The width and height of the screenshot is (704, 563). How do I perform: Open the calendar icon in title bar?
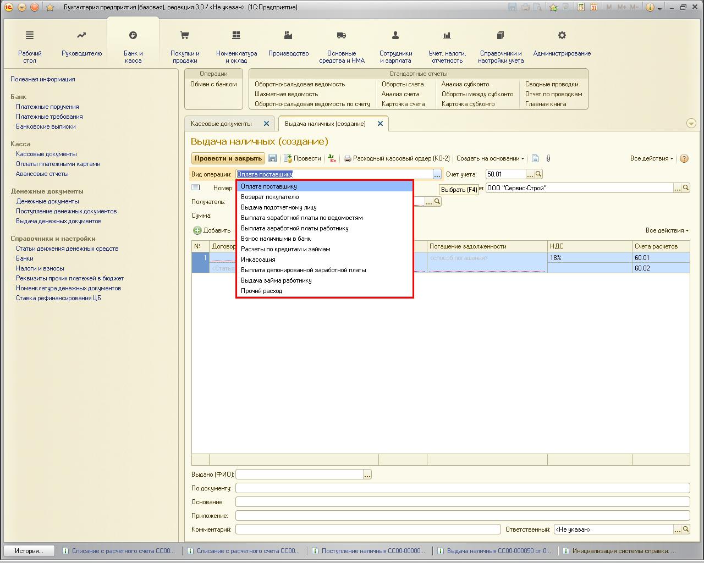593,7
